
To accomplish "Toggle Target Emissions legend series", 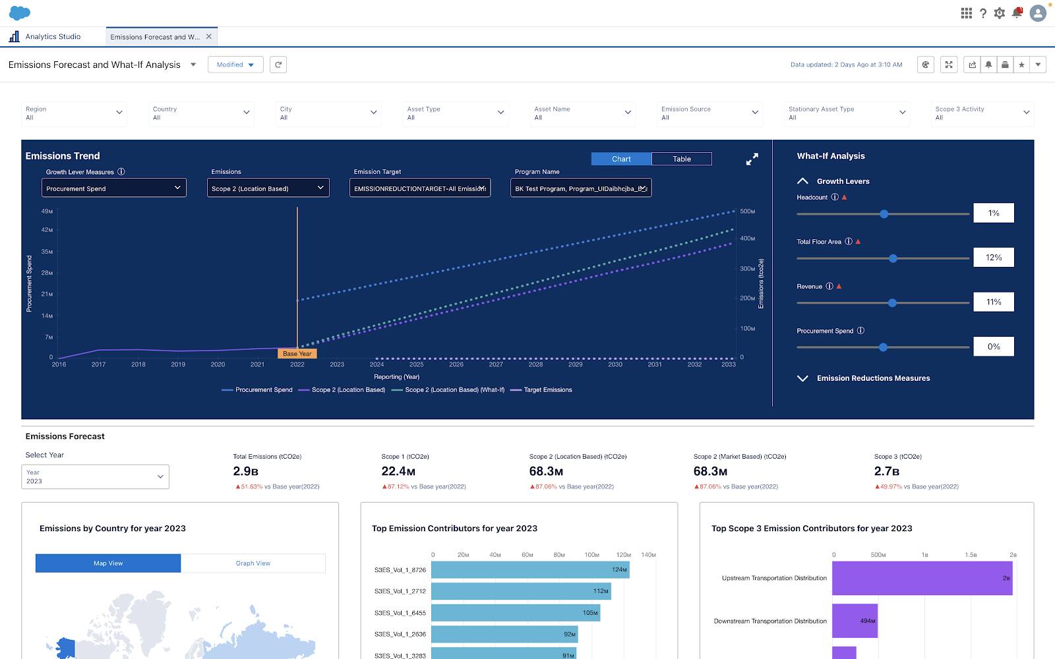I will [541, 389].
